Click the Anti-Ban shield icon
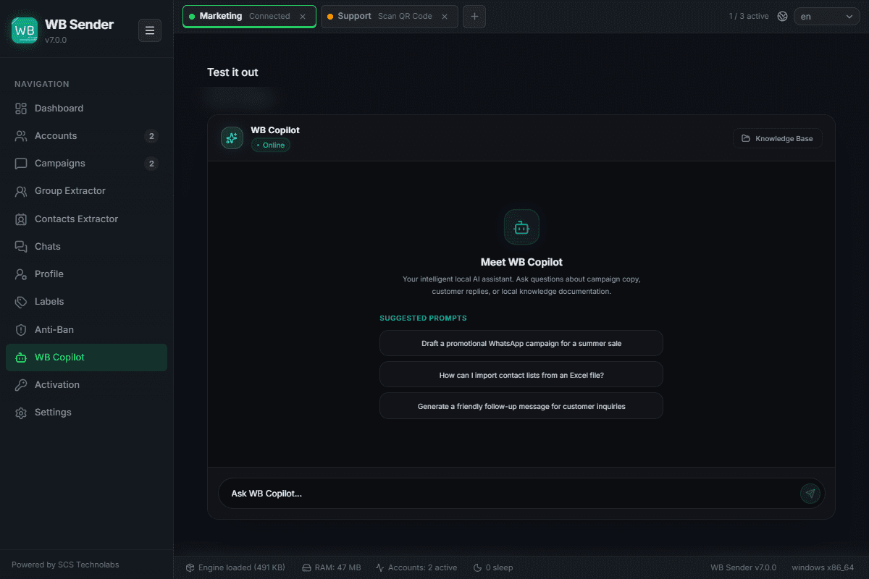This screenshot has height=579, width=869. (21, 330)
